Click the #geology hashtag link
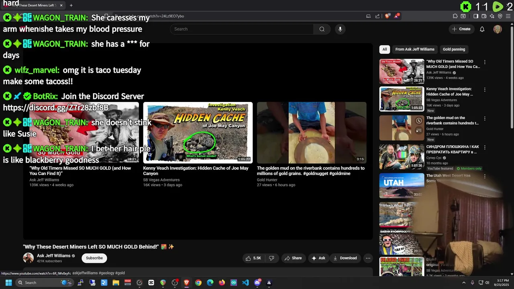Viewport: 514px width, 289px height. click(107, 273)
